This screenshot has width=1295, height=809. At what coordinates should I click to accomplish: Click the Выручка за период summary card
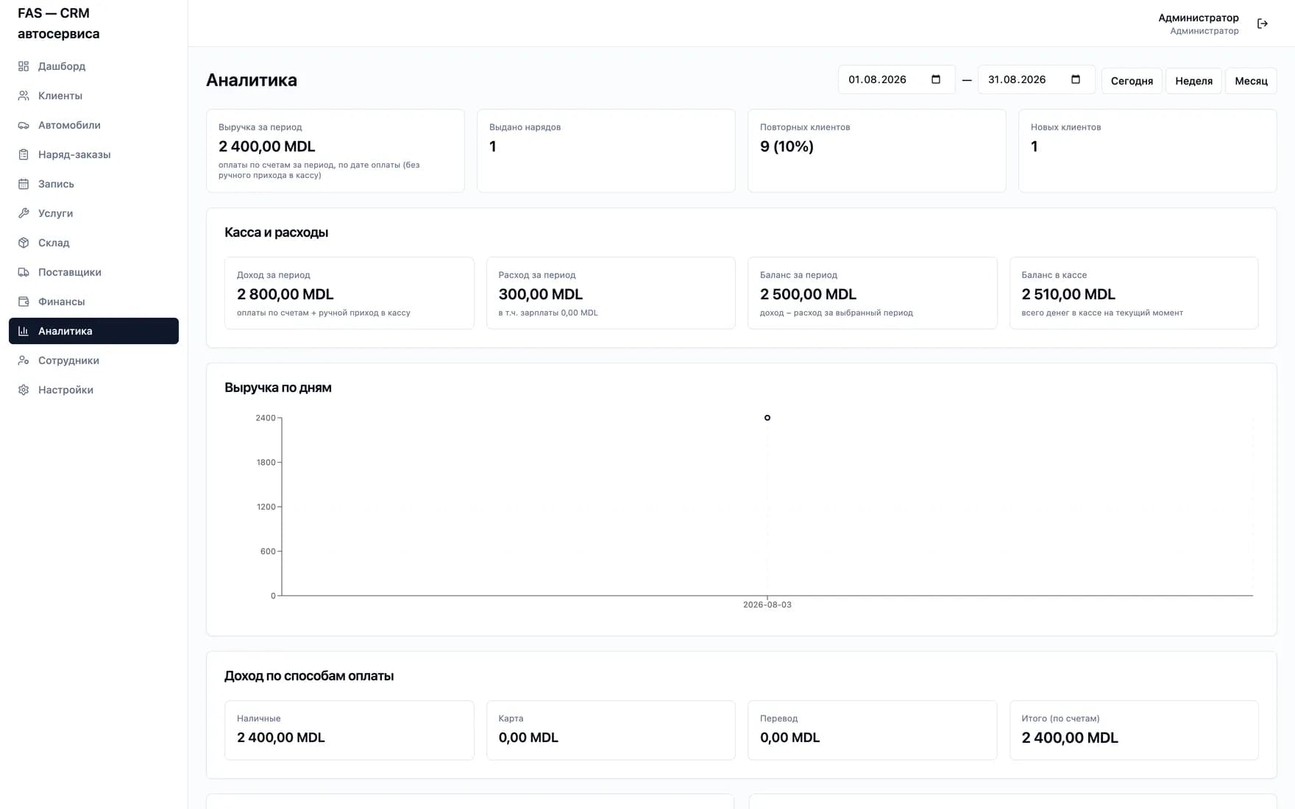tap(336, 151)
